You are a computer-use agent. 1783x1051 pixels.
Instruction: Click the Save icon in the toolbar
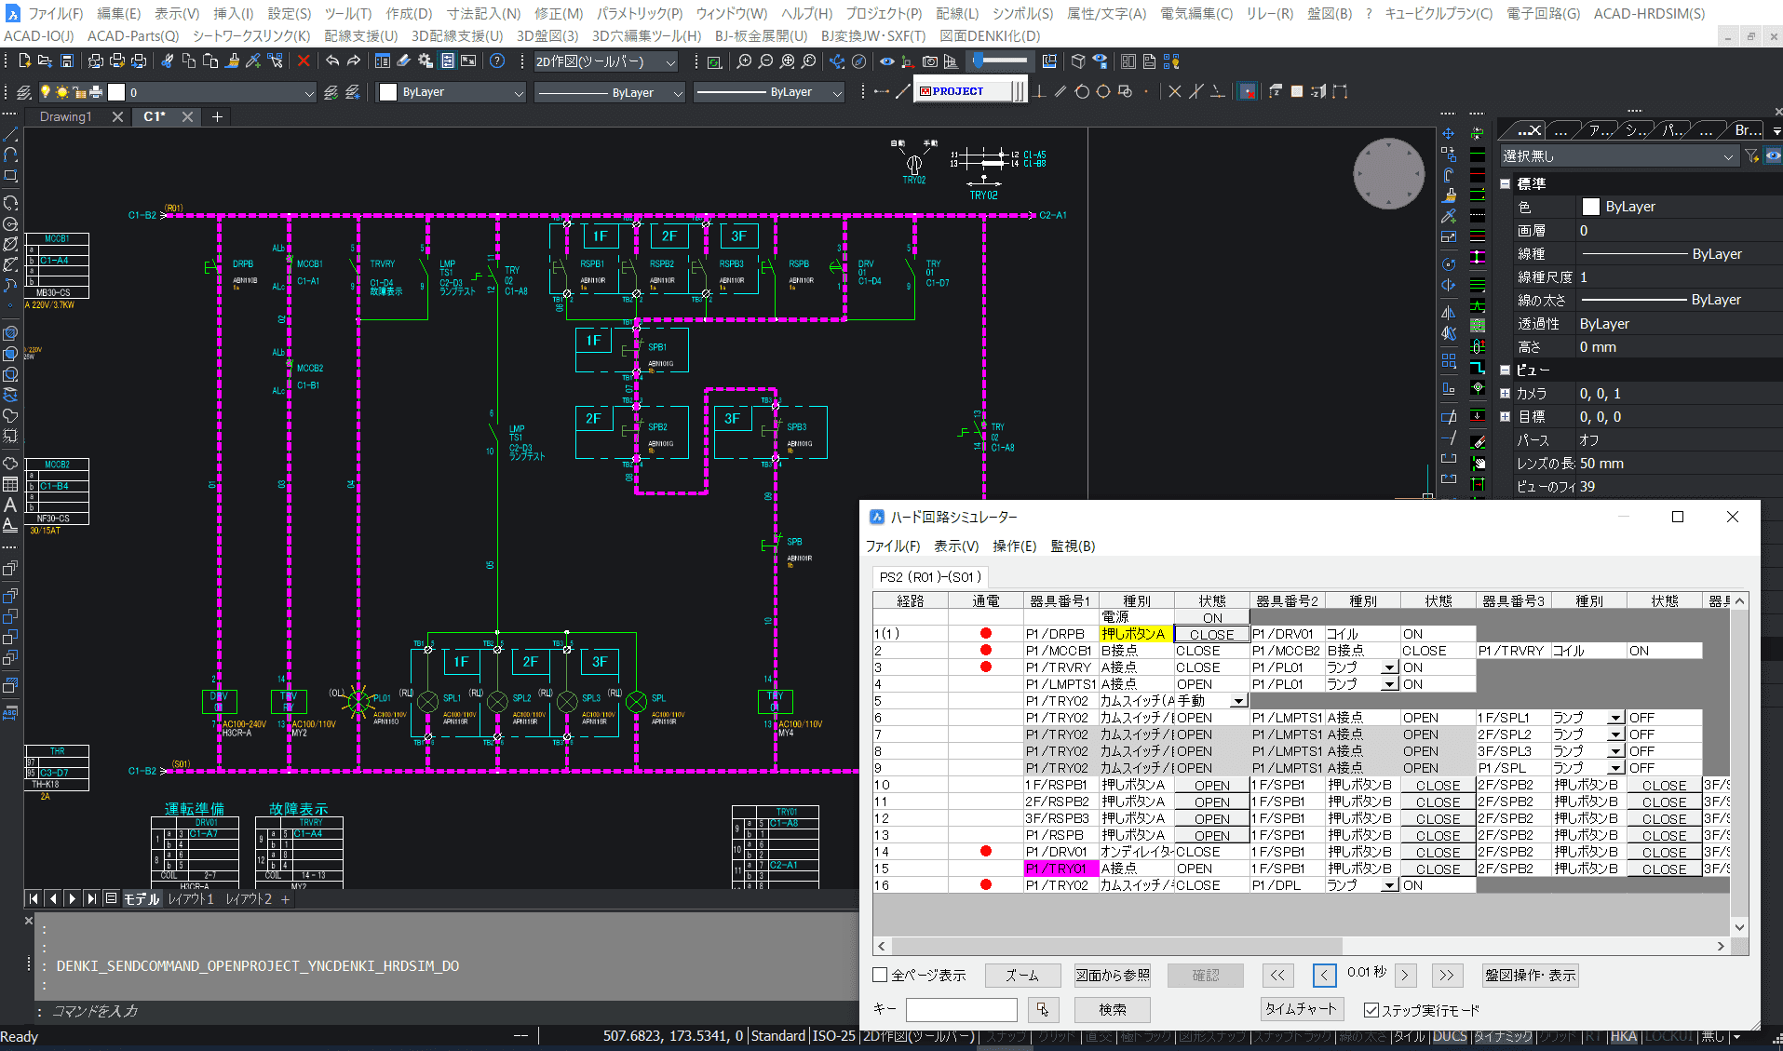click(67, 61)
